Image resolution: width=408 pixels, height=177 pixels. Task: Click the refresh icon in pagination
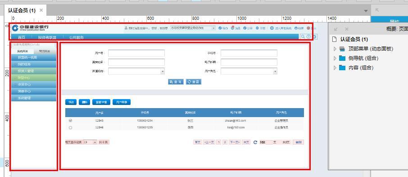[x=255, y=142]
